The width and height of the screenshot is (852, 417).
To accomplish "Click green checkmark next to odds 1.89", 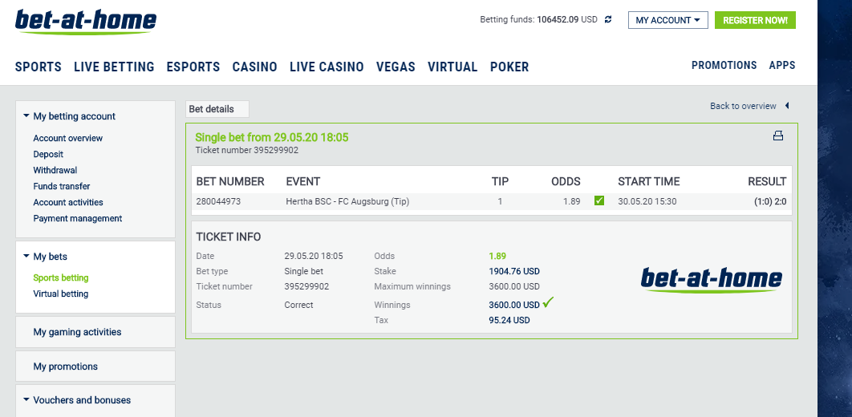I will (x=599, y=201).
